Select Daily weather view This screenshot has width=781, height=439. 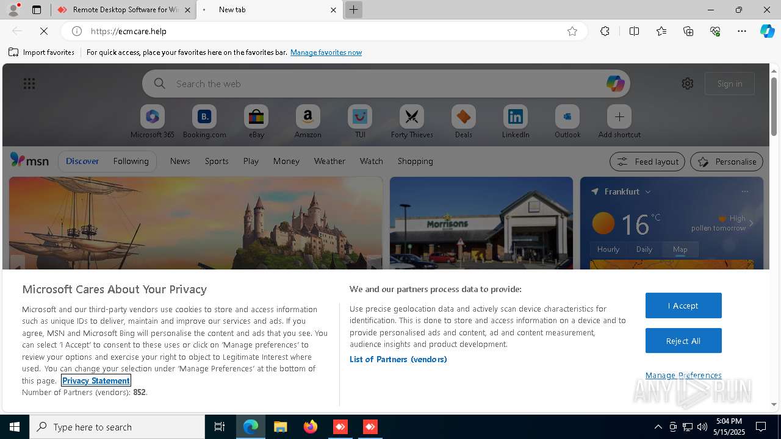644,249
